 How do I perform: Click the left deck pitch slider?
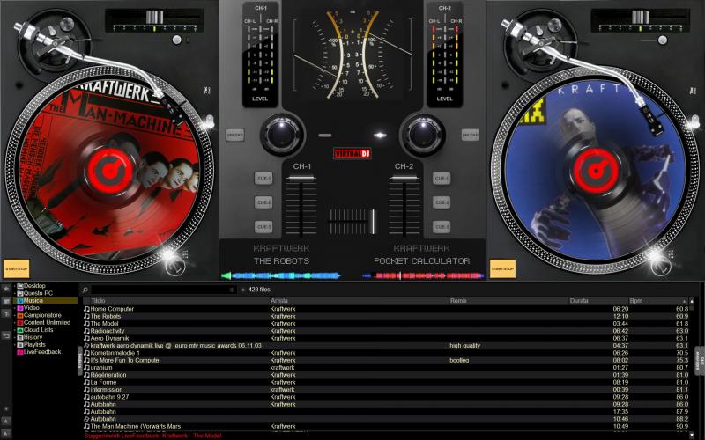tap(155, 17)
